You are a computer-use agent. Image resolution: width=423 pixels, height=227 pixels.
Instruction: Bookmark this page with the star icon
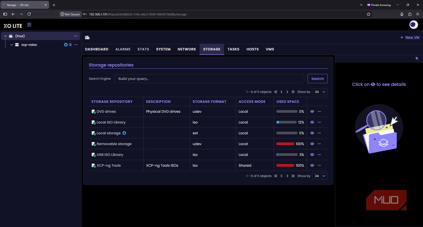pyautogui.click(x=369, y=14)
